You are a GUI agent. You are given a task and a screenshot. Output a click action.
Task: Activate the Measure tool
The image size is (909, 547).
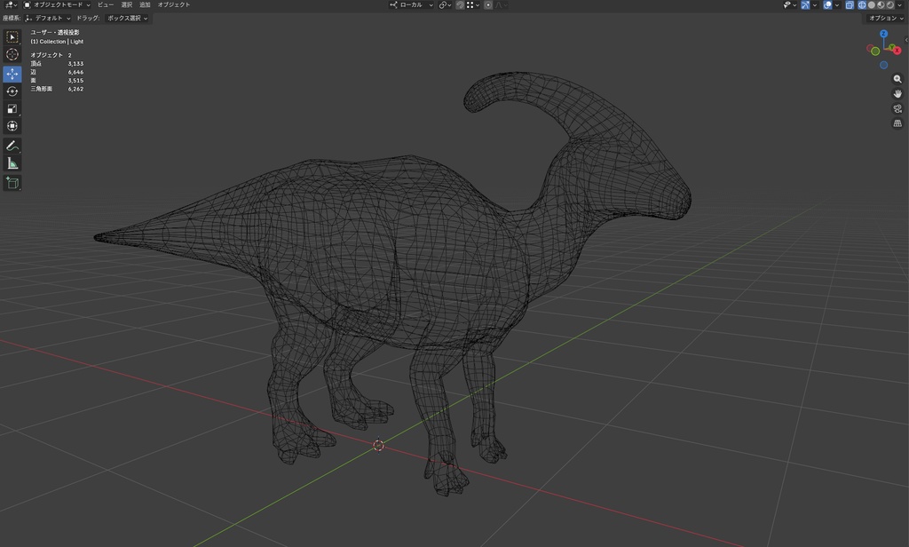pos(12,163)
